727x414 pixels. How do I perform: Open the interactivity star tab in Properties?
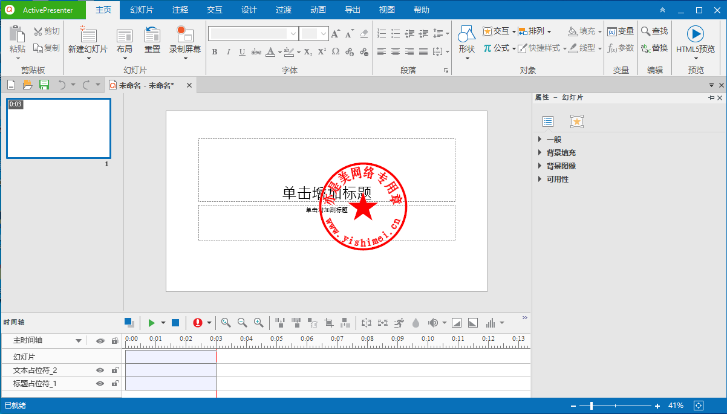pos(577,121)
